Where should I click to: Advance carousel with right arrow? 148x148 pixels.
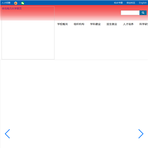coord(141,134)
